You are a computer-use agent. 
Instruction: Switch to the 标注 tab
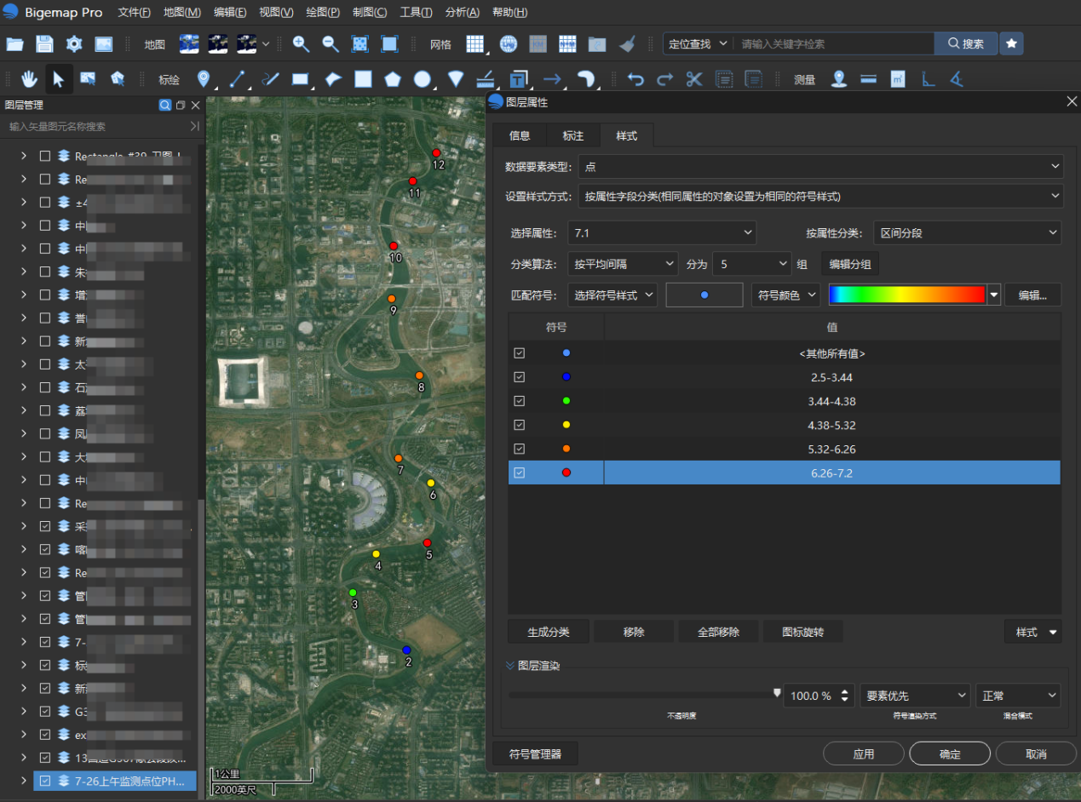click(573, 135)
